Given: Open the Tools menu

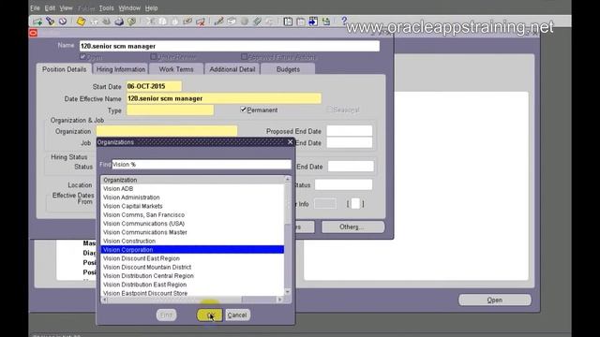Looking at the screenshot, I should coord(106,8).
